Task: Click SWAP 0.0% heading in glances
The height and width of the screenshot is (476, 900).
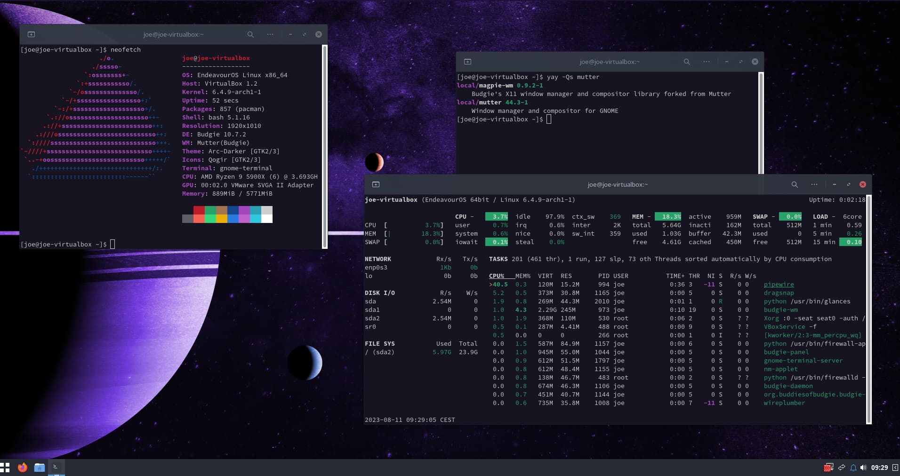Action: pos(777,217)
